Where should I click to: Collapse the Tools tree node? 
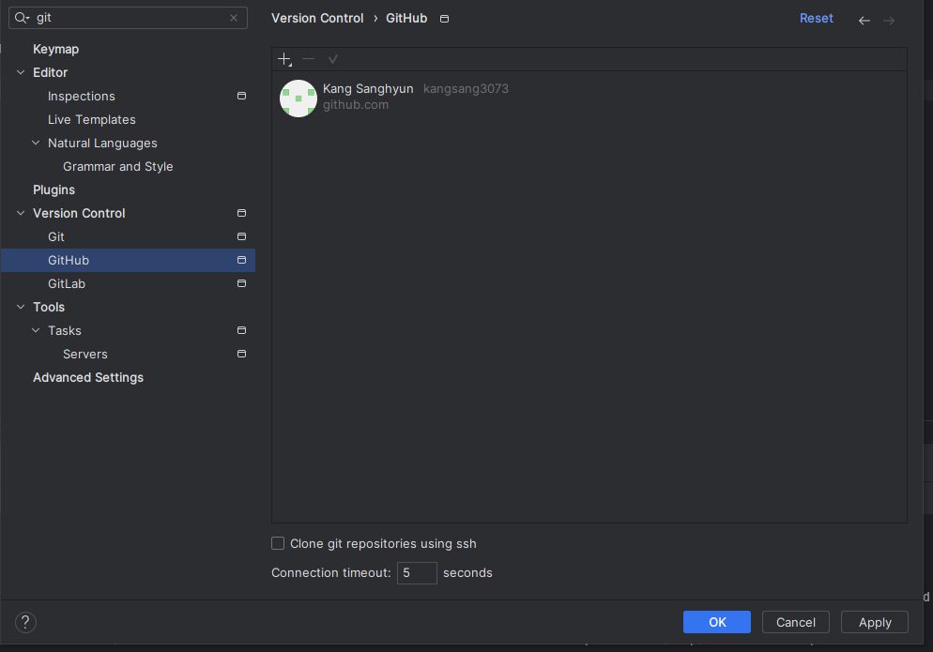(21, 307)
